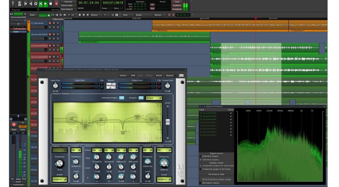The height and width of the screenshot is (187, 339).
Task: Open Highpass Rolloff 24dB/oct dropdown
Action: (x=60, y=179)
